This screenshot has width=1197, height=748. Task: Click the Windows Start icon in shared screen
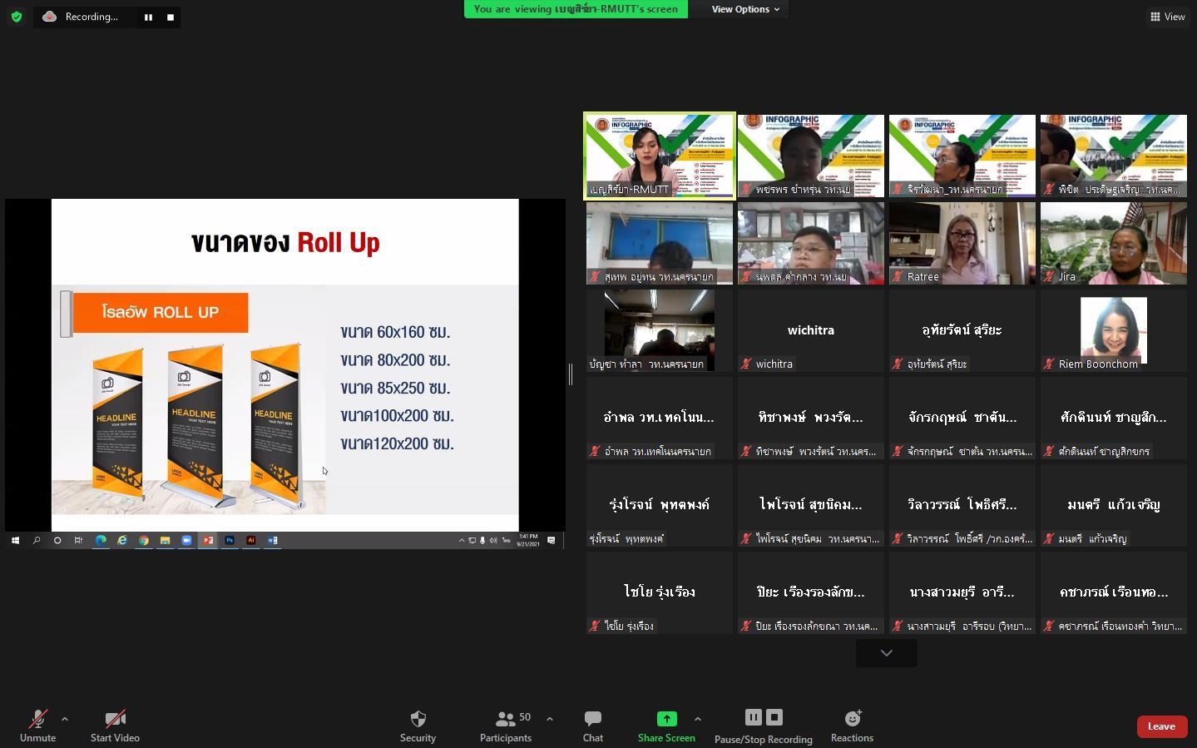(x=15, y=541)
